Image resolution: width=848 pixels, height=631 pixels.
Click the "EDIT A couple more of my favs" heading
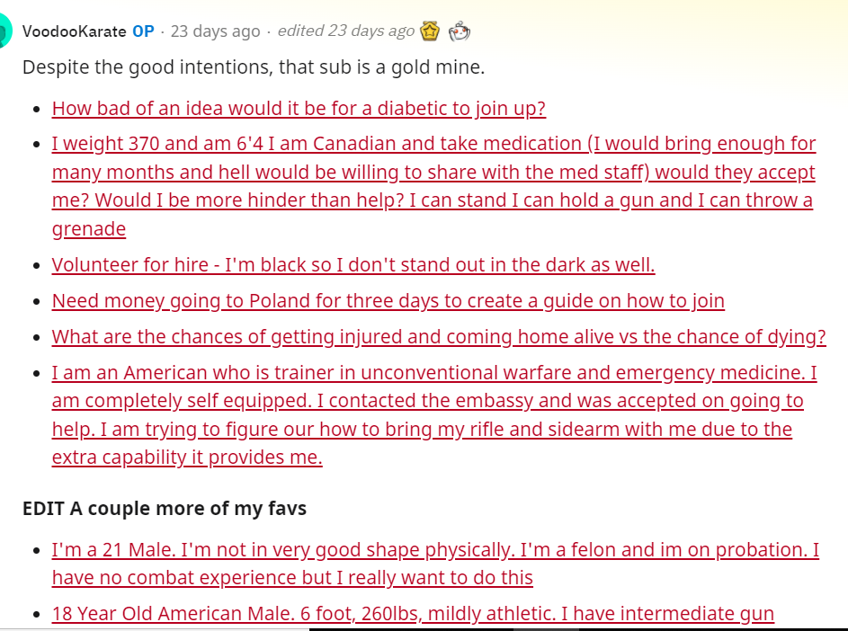tap(165, 509)
